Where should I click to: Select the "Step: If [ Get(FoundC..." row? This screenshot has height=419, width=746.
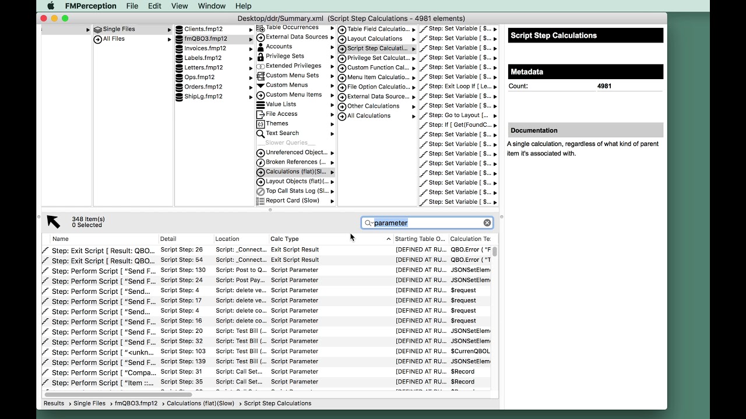(459, 125)
